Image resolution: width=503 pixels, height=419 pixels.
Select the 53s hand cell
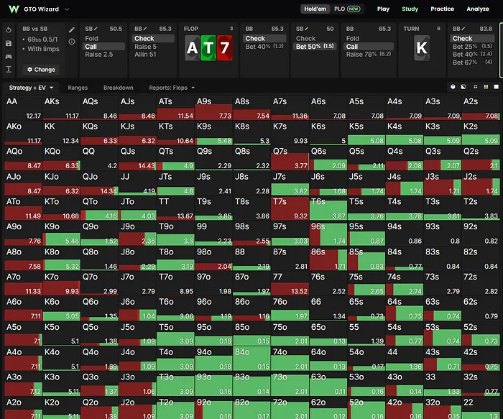(443, 333)
